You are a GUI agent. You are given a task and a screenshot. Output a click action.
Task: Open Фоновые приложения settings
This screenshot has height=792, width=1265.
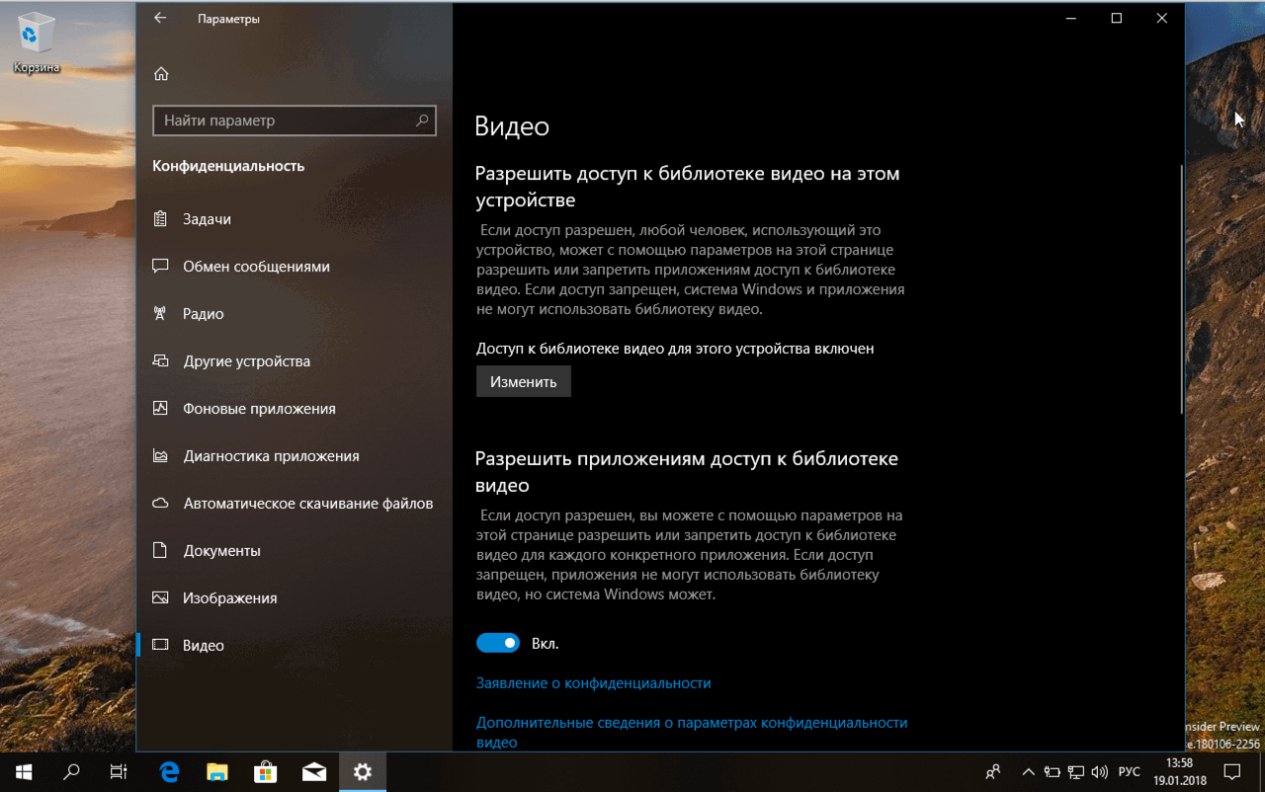pos(259,408)
